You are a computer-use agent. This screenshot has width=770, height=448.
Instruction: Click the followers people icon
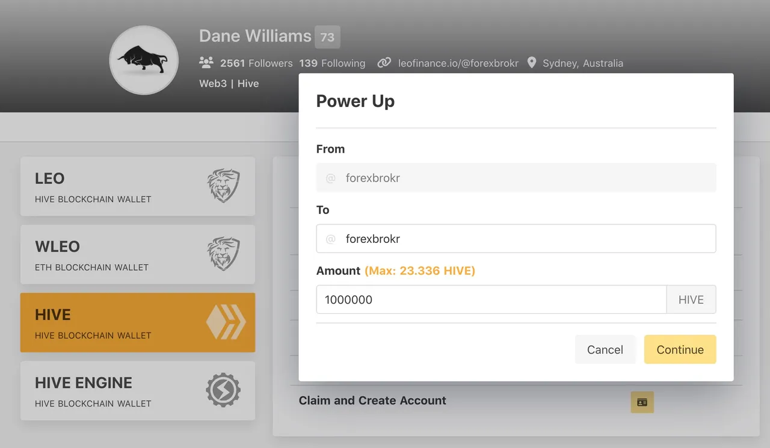pos(206,63)
